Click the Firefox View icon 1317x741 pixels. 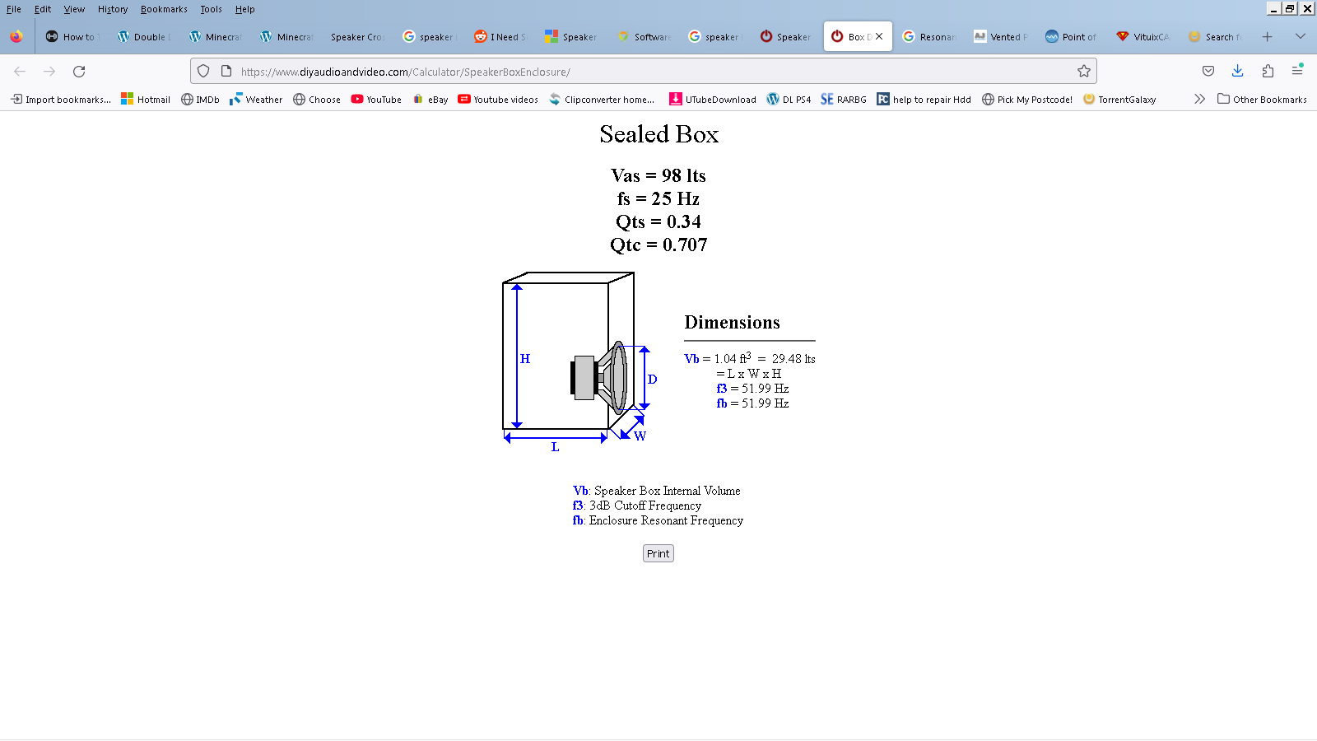[16, 36]
